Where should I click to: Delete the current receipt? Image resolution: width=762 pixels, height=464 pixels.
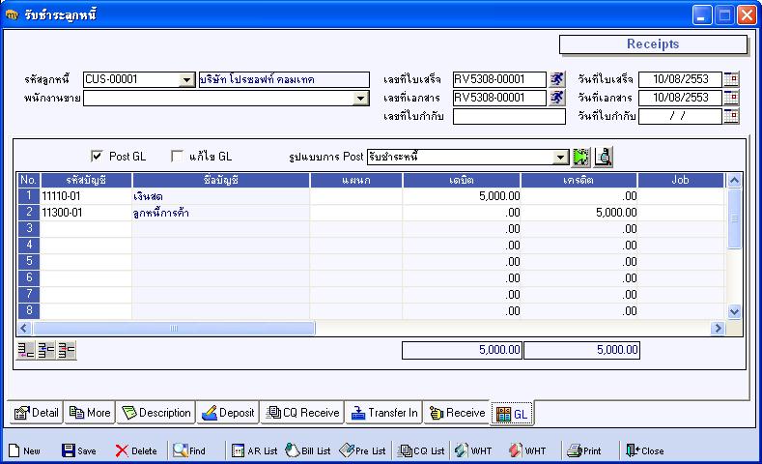(136, 450)
